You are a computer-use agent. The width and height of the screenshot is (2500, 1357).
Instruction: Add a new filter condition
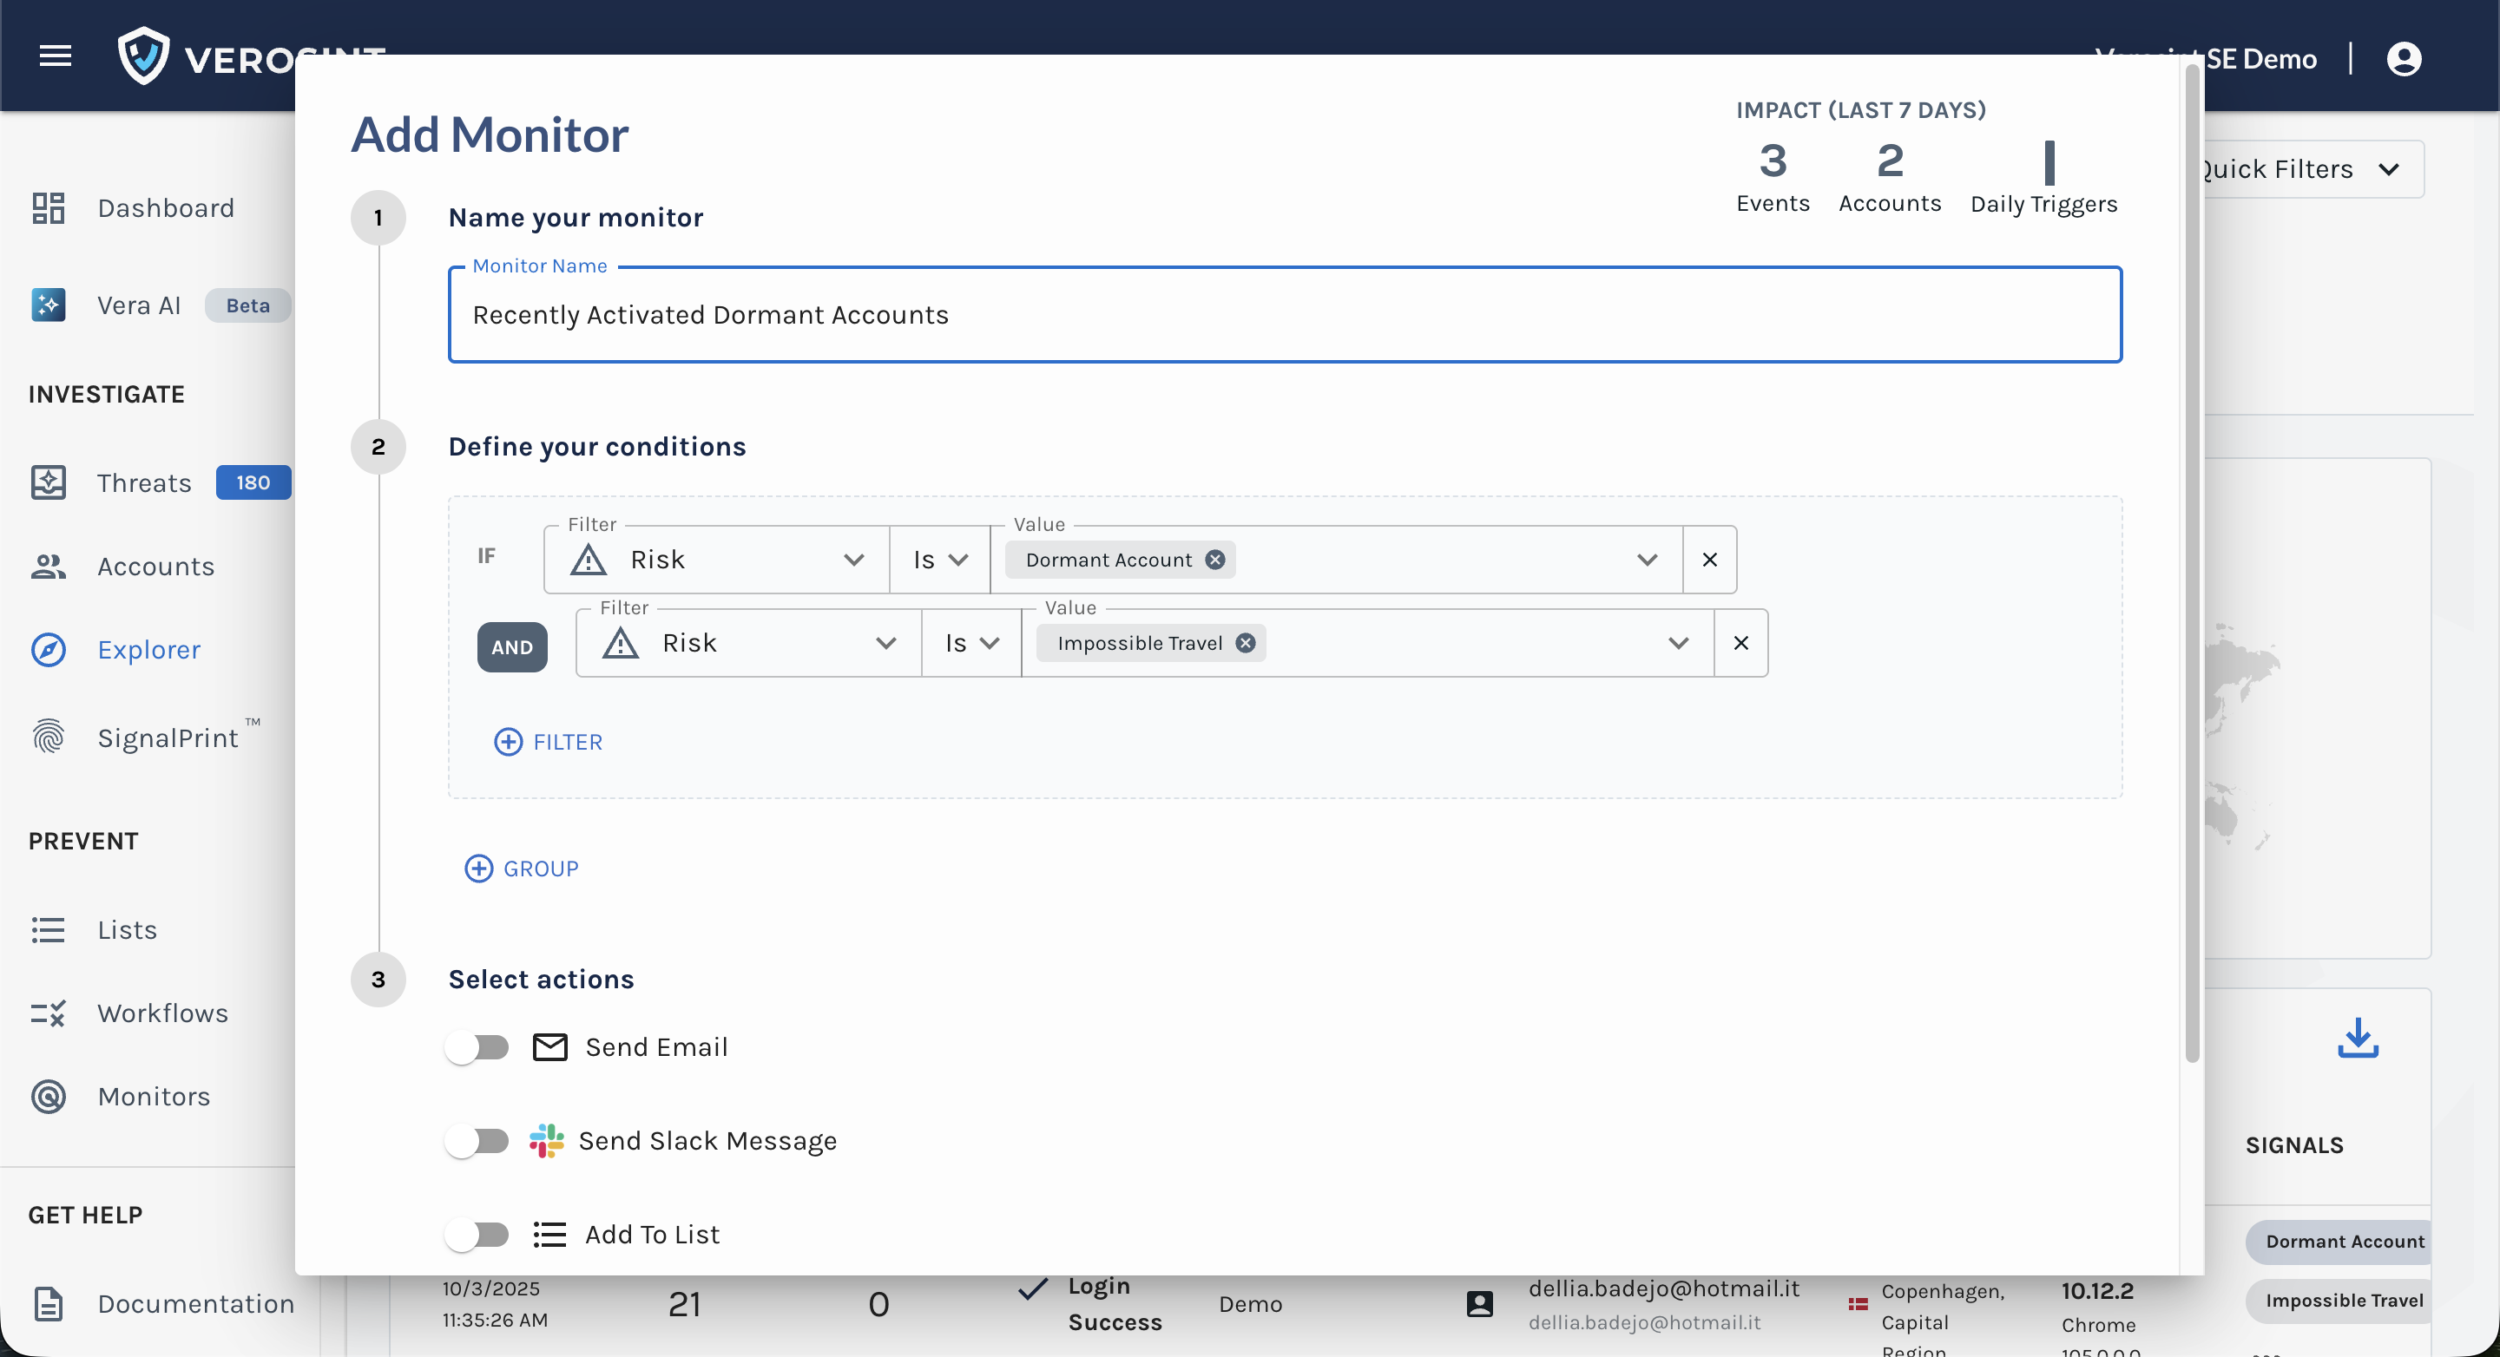click(549, 742)
